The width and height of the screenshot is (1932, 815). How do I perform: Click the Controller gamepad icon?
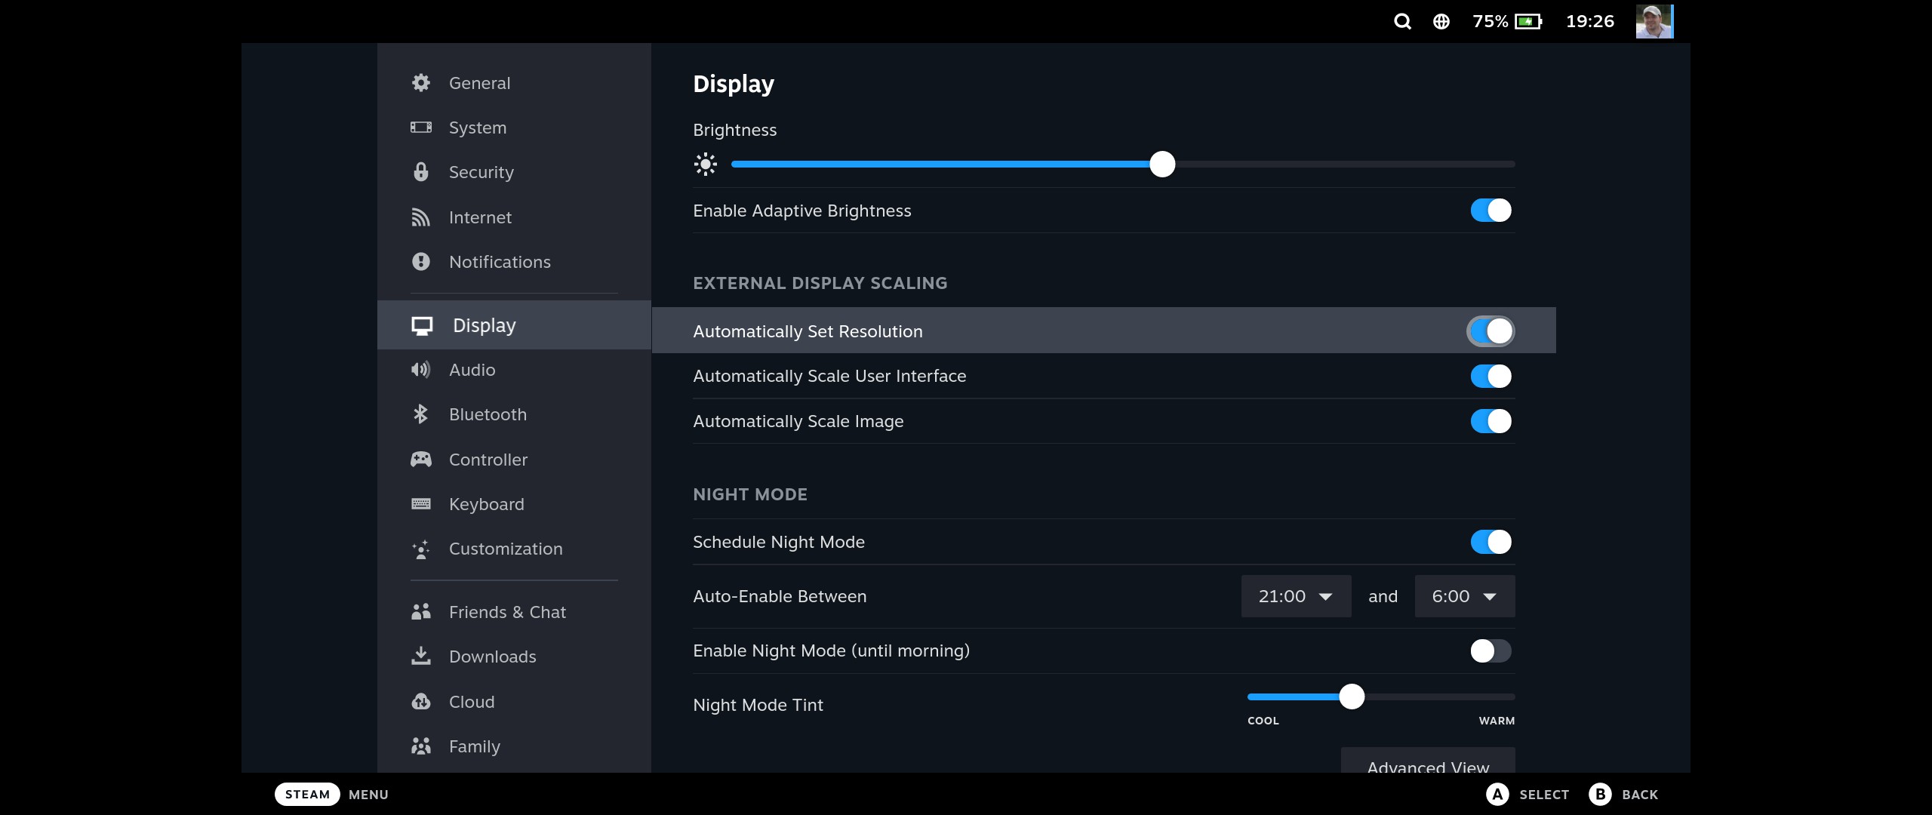[420, 459]
